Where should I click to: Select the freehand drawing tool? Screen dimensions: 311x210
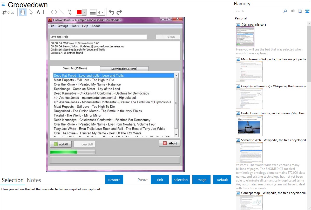click(x=69, y=12)
